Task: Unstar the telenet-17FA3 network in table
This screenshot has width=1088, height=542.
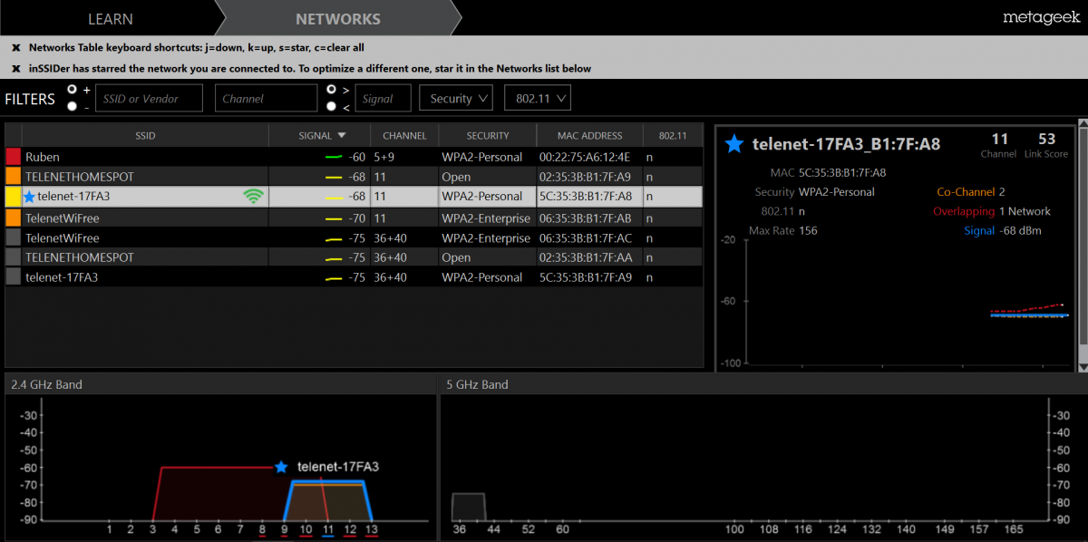Action: (29, 197)
